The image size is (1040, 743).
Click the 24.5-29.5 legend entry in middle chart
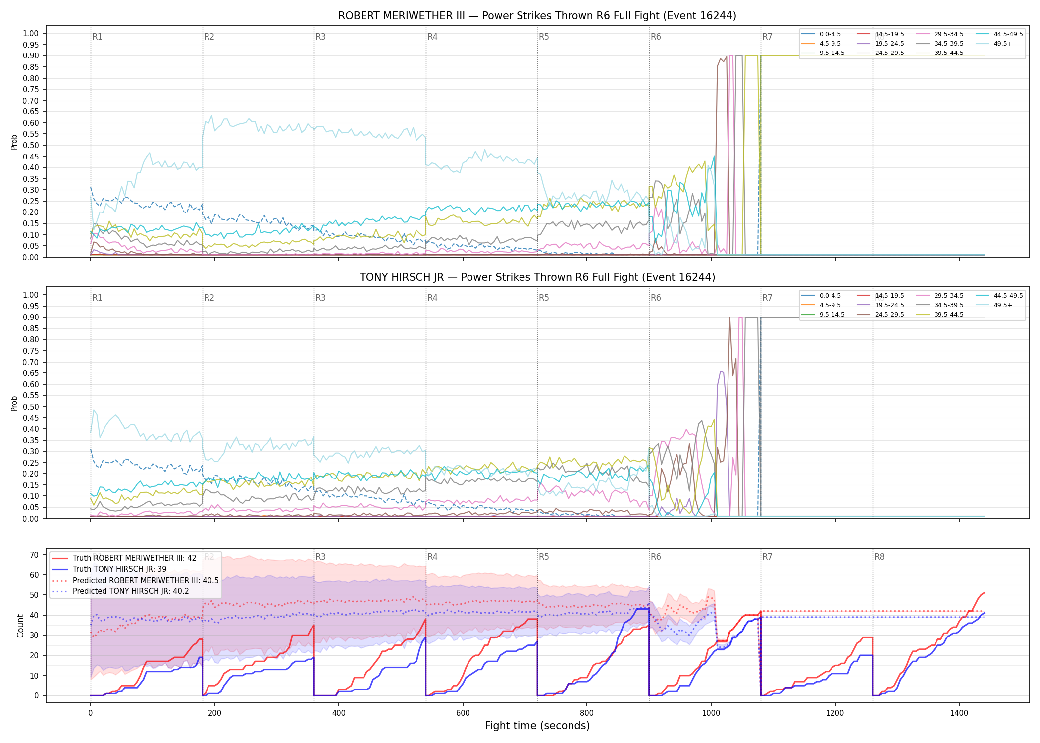click(881, 315)
